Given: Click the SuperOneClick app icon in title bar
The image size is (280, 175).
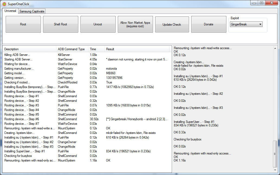Looking at the screenshot, I should pyautogui.click(x=4, y=4).
